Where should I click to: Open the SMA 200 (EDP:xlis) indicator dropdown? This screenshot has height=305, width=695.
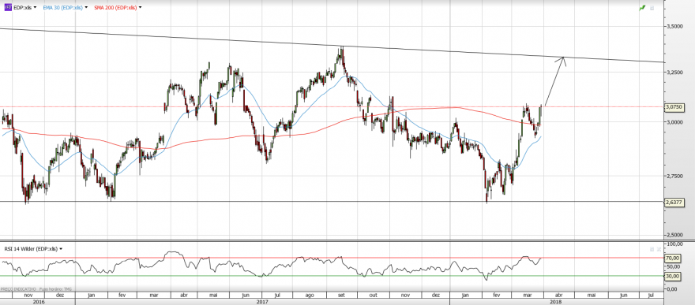(140, 8)
